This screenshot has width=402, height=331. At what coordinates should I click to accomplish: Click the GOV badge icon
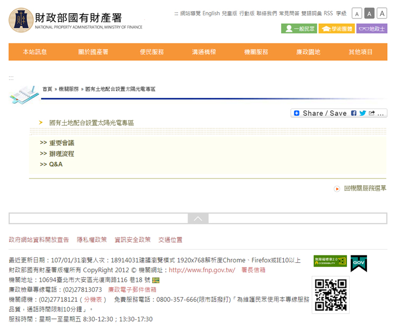(x=359, y=263)
